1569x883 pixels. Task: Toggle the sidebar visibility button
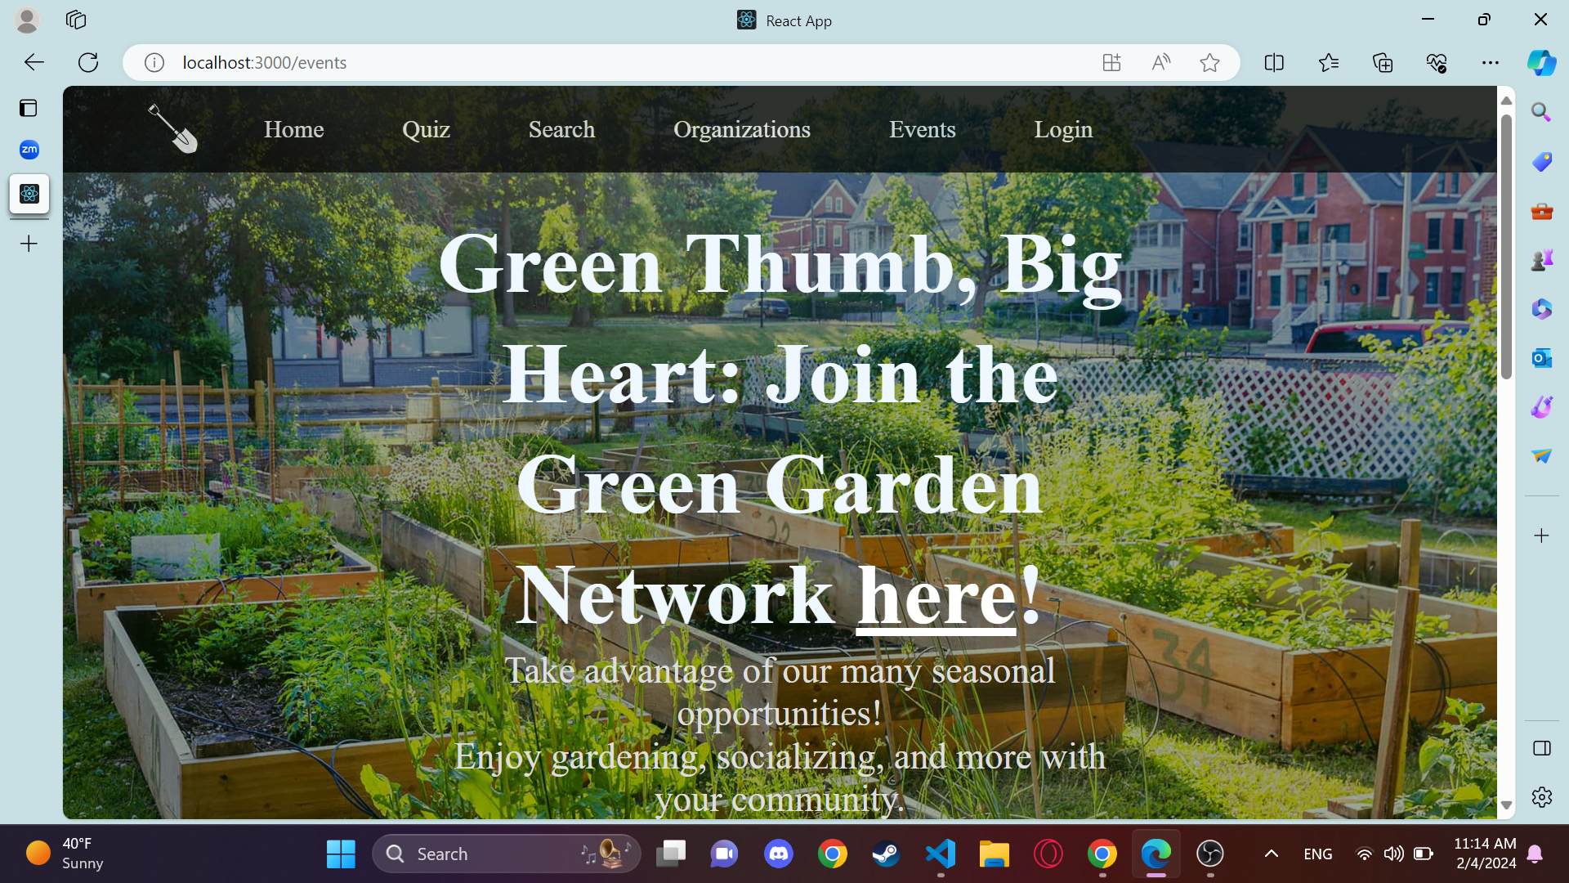coord(1541,748)
